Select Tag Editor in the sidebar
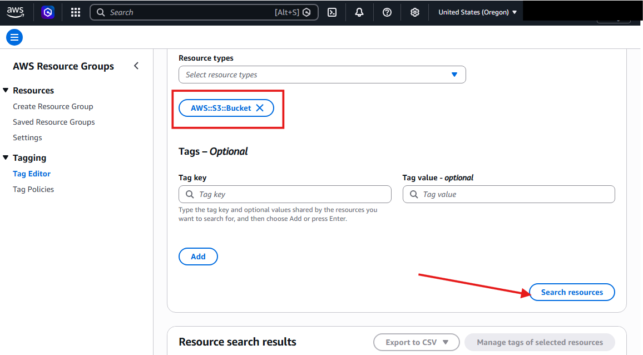643x355 pixels. coord(32,174)
